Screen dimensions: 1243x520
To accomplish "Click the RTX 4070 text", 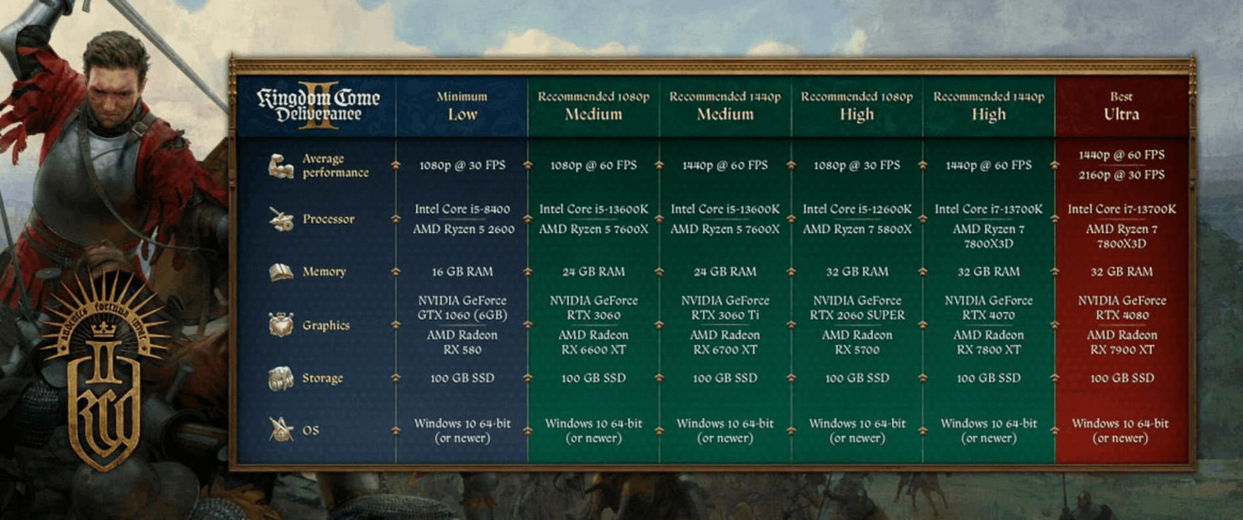I will click(x=989, y=315).
